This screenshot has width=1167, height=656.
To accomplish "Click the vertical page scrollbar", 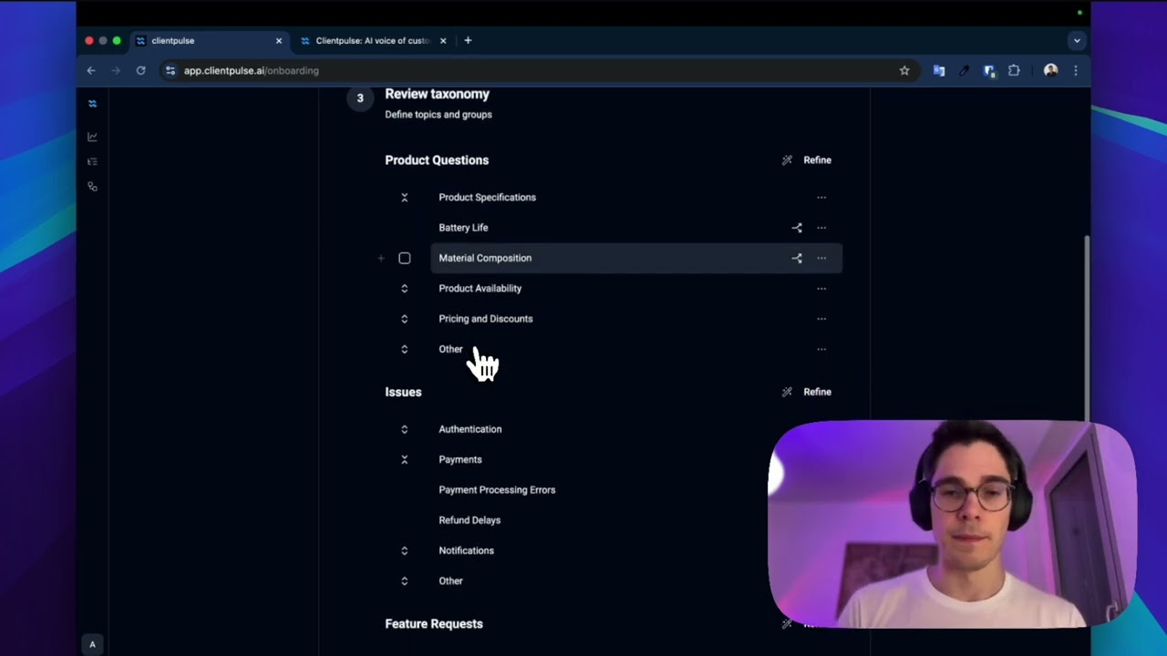I will [x=1086, y=328].
